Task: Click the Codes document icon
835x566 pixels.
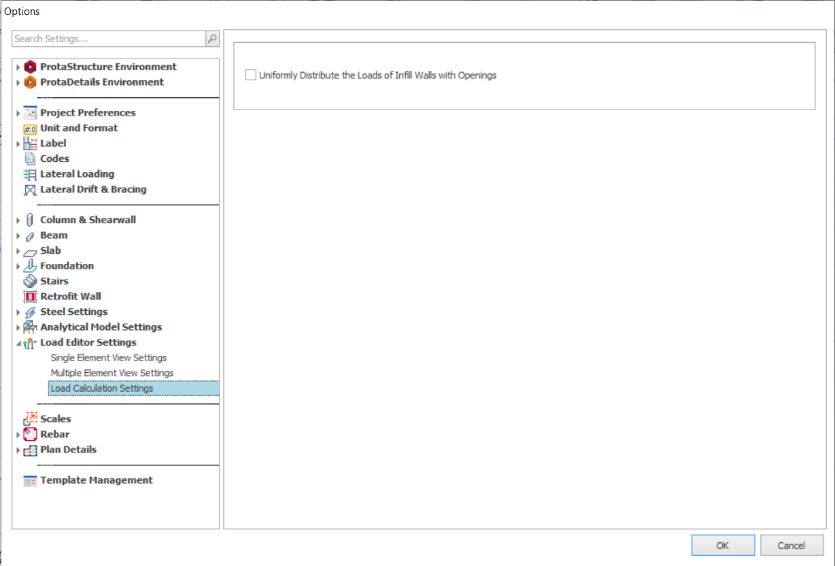Action: pyautogui.click(x=30, y=159)
